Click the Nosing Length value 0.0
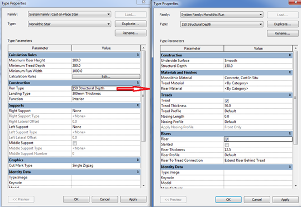Image resolution: width=301 pixels, height=207 pixels. (258, 117)
